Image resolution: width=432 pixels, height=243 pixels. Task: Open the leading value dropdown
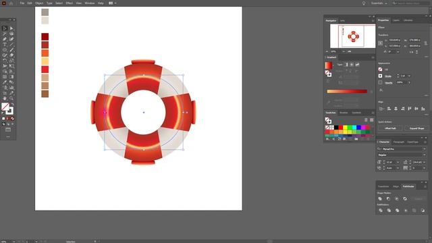[425, 162]
